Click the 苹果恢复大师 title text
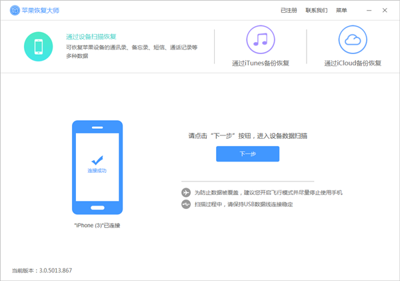This screenshot has height=281, width=400. tap(40, 10)
